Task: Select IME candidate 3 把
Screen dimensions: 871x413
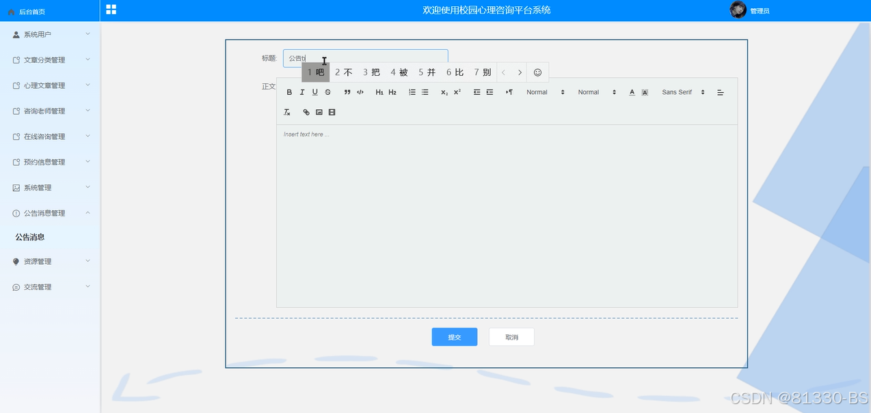Action: click(x=371, y=72)
